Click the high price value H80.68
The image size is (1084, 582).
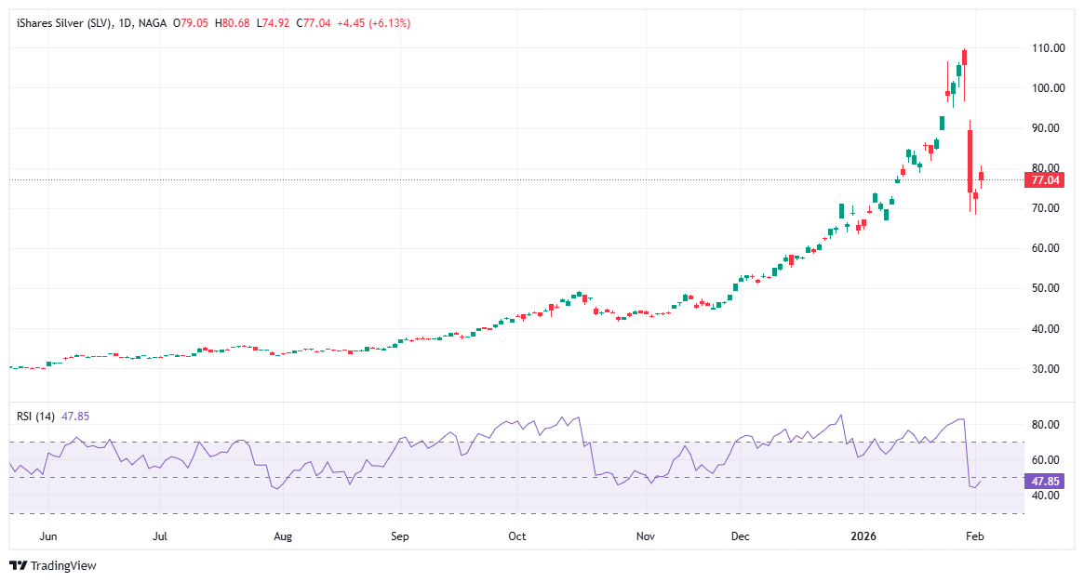coord(232,23)
